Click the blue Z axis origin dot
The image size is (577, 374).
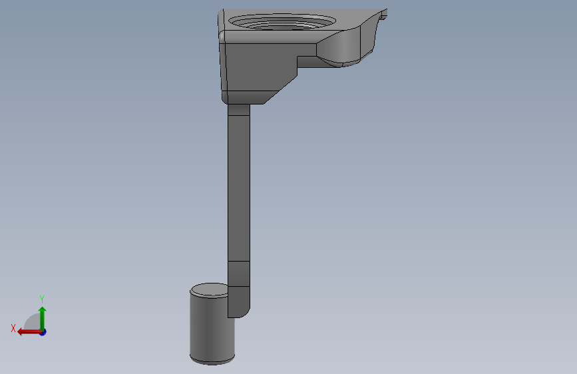(43, 332)
